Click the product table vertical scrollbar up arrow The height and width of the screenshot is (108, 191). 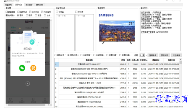pyautogui.click(x=180, y=60)
